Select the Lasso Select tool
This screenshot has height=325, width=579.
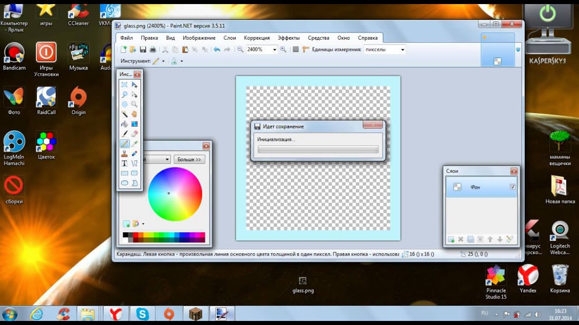pos(124,94)
